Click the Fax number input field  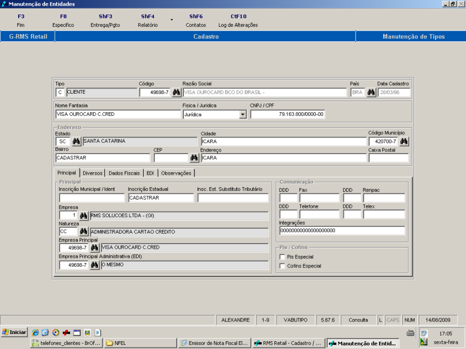[x=319, y=198]
